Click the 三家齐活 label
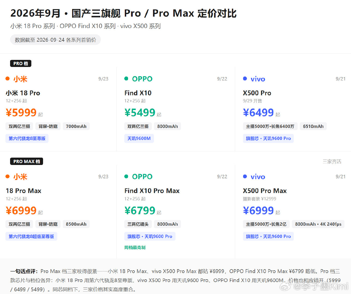Screen dimensions: 351x294 pos(332,161)
